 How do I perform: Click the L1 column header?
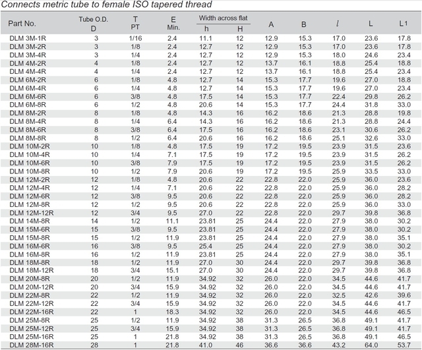point(403,24)
